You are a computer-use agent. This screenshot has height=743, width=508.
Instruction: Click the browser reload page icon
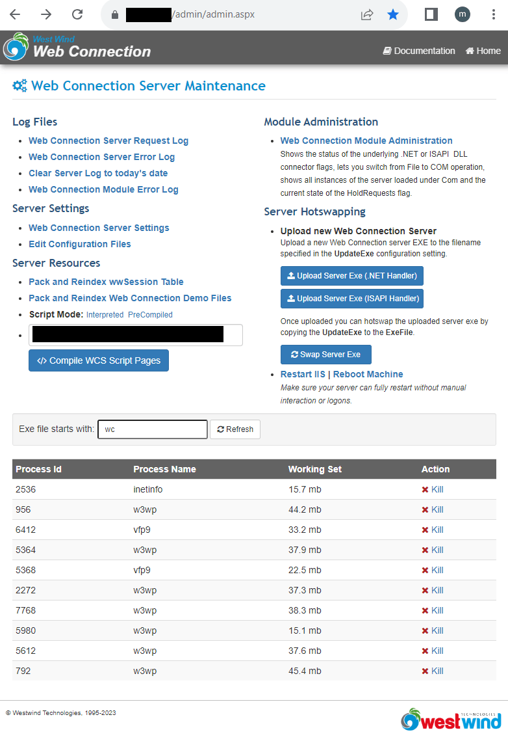click(77, 14)
